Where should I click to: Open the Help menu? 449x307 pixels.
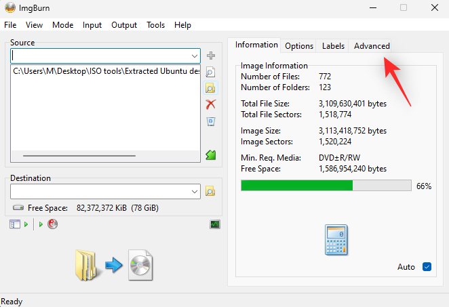182,25
